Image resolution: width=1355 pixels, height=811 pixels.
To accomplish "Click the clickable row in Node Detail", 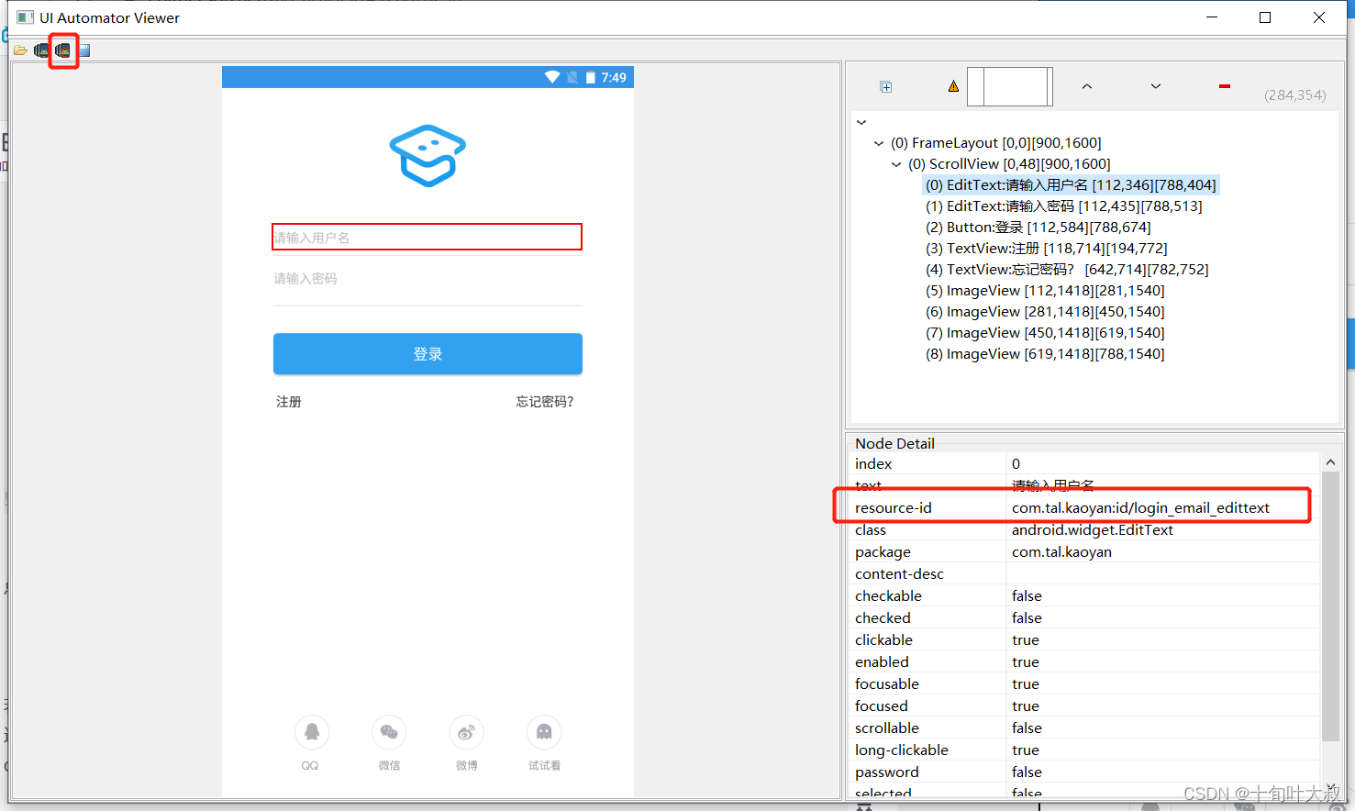I will pyautogui.click(x=1085, y=640).
